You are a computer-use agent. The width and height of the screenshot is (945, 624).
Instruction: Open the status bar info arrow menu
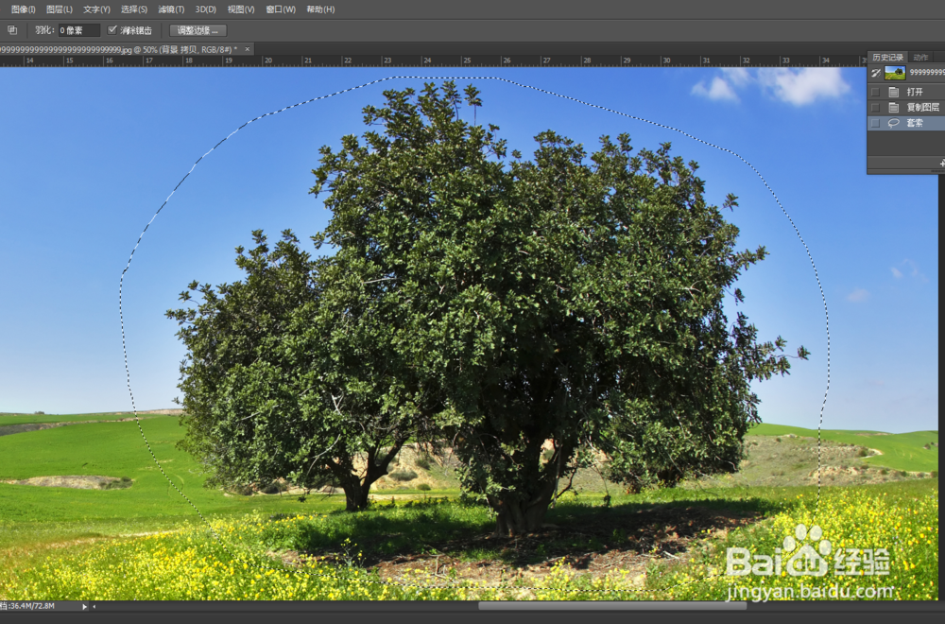pyautogui.click(x=84, y=607)
